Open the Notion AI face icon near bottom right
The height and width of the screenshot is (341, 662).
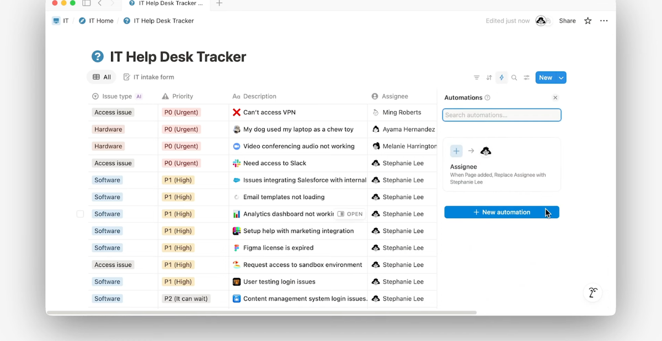[592, 293]
